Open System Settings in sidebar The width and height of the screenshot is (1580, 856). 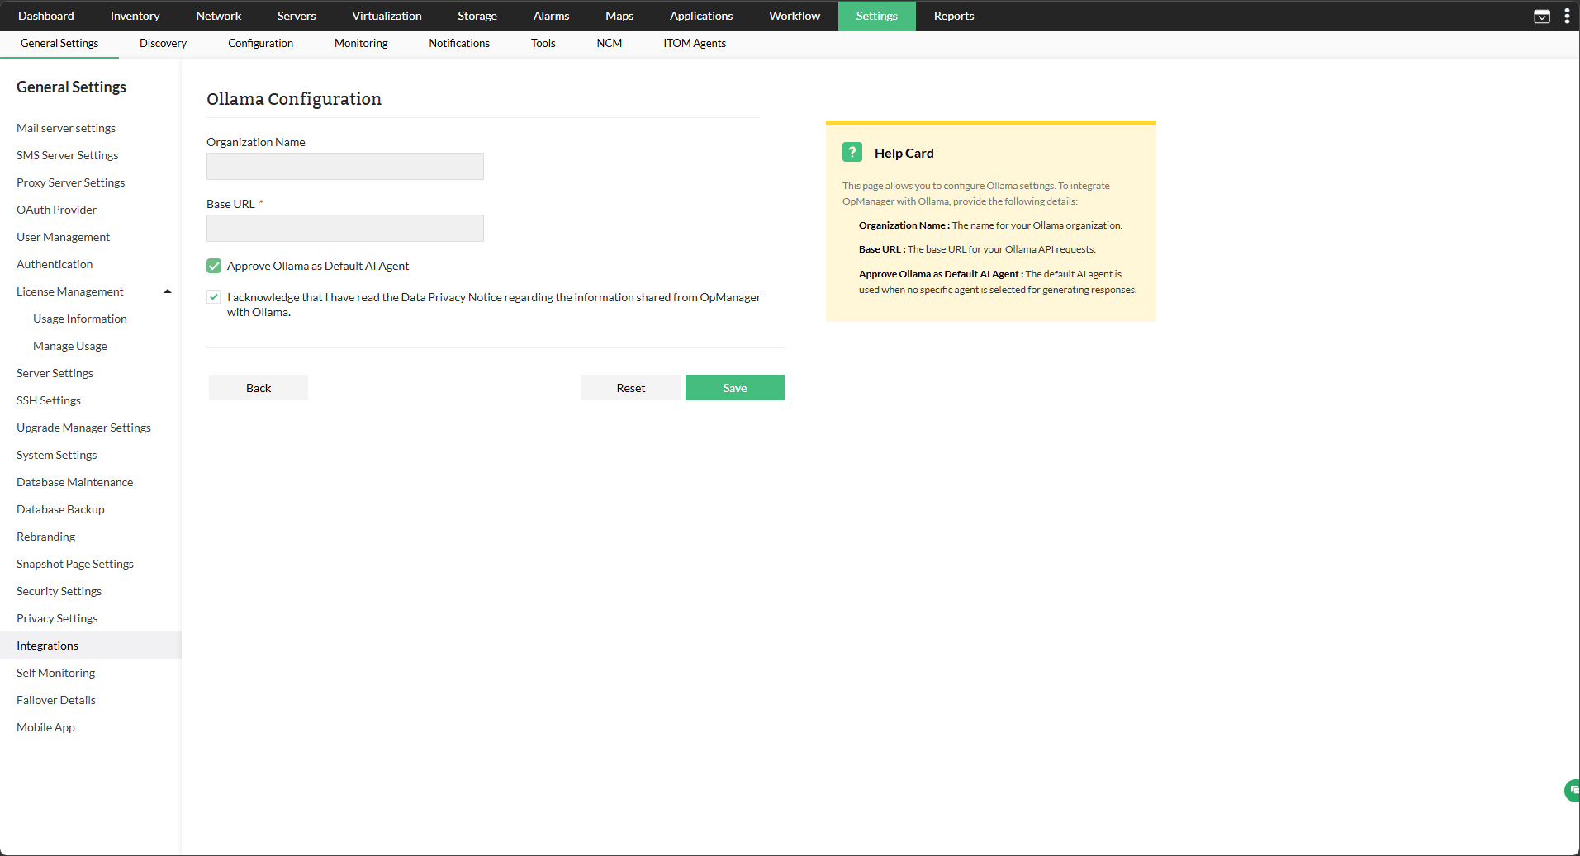click(x=56, y=455)
